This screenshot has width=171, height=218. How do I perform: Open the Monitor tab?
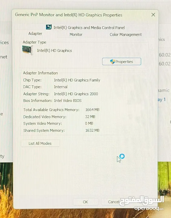pos(76,35)
